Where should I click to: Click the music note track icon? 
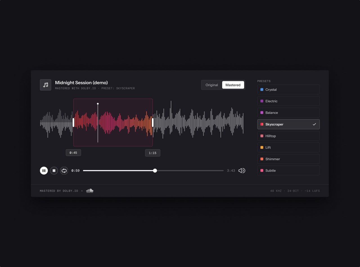[x=46, y=85]
